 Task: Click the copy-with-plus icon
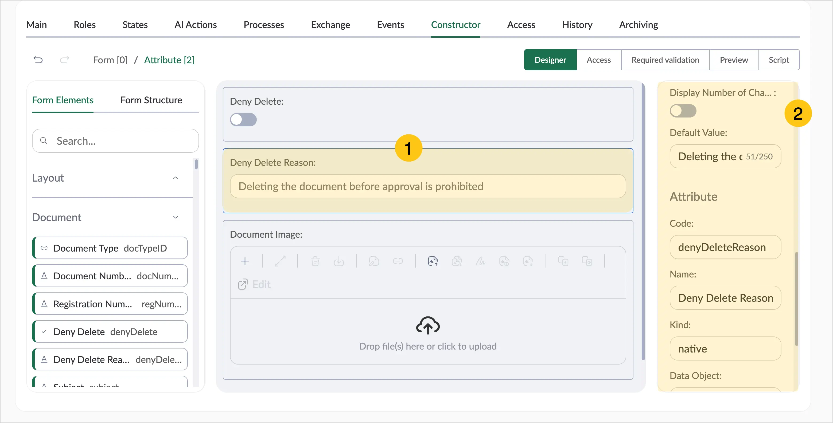[x=563, y=261]
